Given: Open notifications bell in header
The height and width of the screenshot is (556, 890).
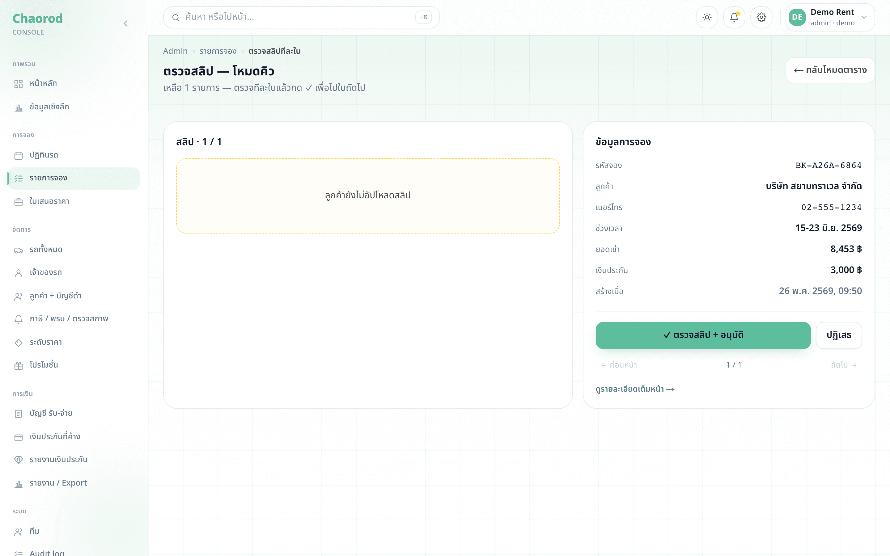Looking at the screenshot, I should 734,17.
